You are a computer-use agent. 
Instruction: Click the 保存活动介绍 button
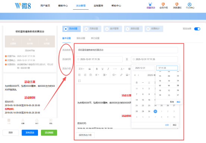(85, 135)
